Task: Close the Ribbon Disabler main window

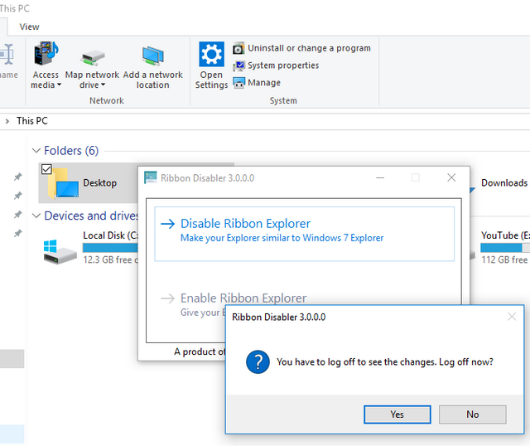Action: pos(451,177)
